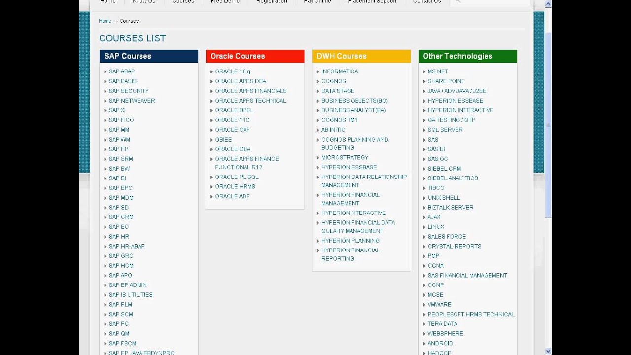Open the SAP ABAP course link
The width and height of the screenshot is (631, 355).
122,71
